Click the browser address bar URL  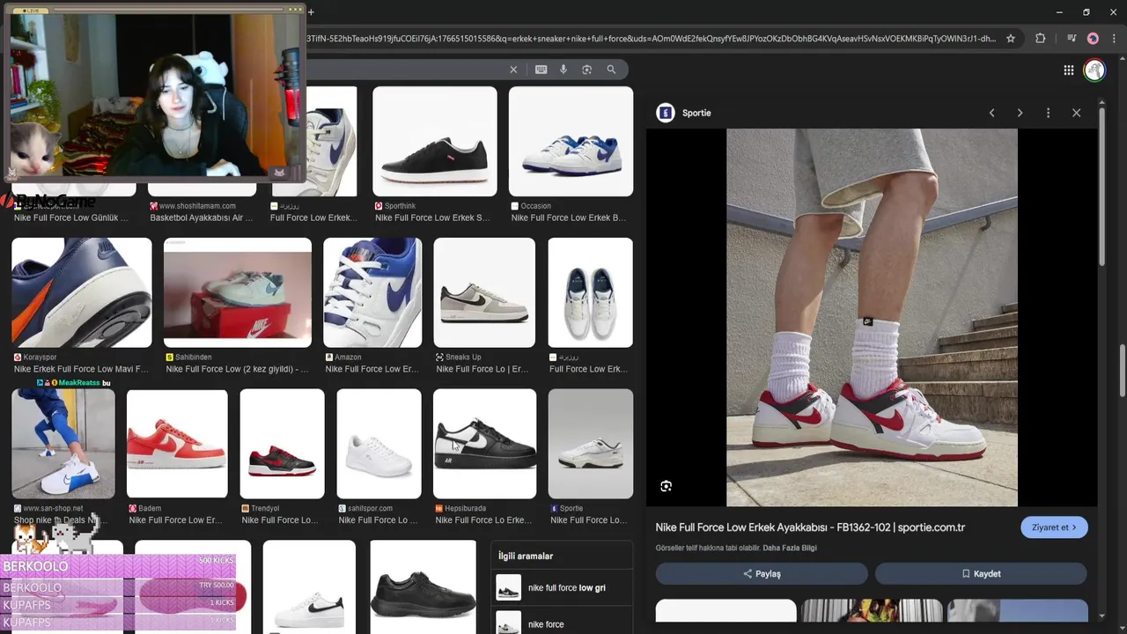click(652, 39)
